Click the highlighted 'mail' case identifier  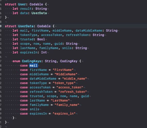click(33, 65)
